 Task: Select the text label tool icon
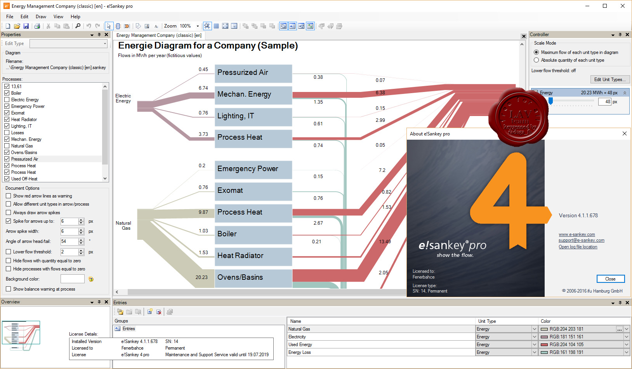click(156, 26)
